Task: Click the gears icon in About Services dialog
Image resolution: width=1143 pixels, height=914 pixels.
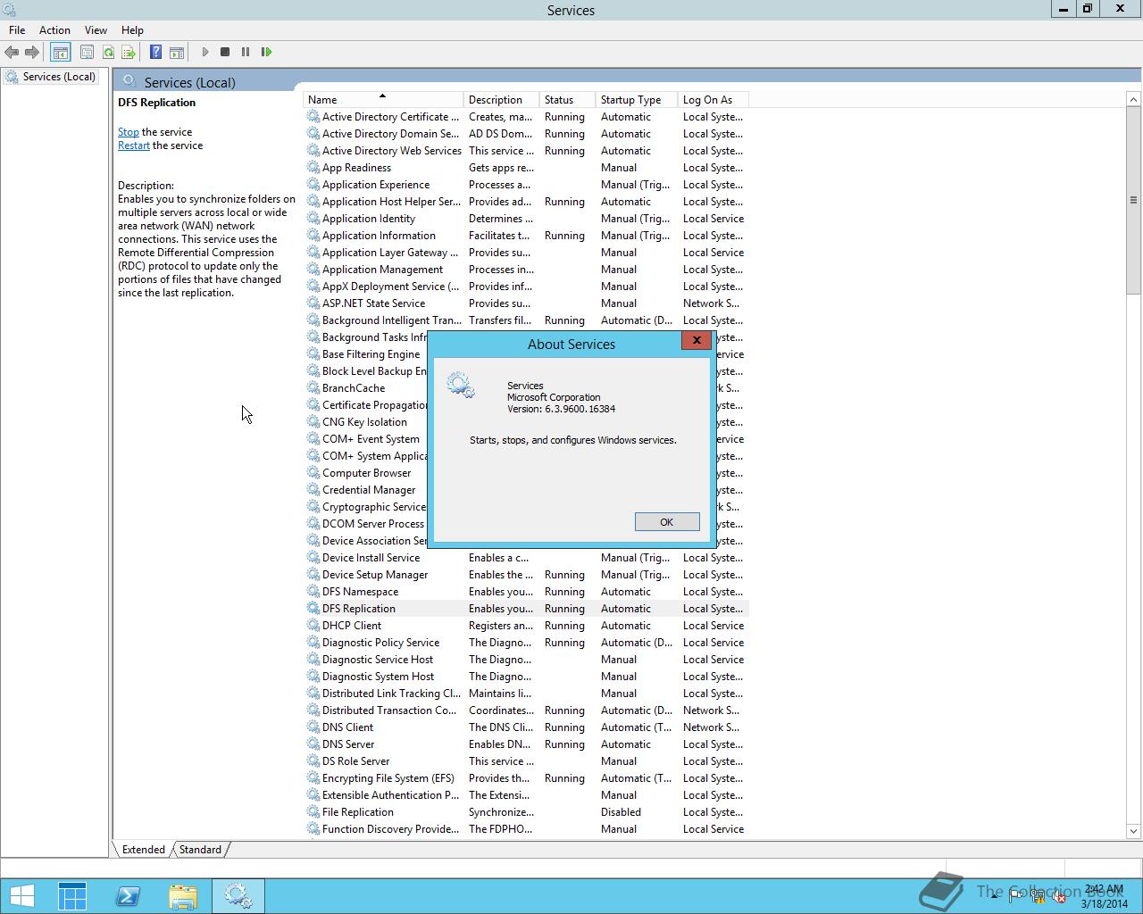Action: 461,386
